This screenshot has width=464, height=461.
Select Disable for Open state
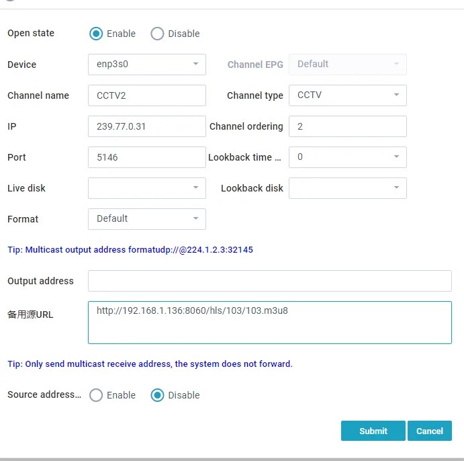(x=157, y=34)
